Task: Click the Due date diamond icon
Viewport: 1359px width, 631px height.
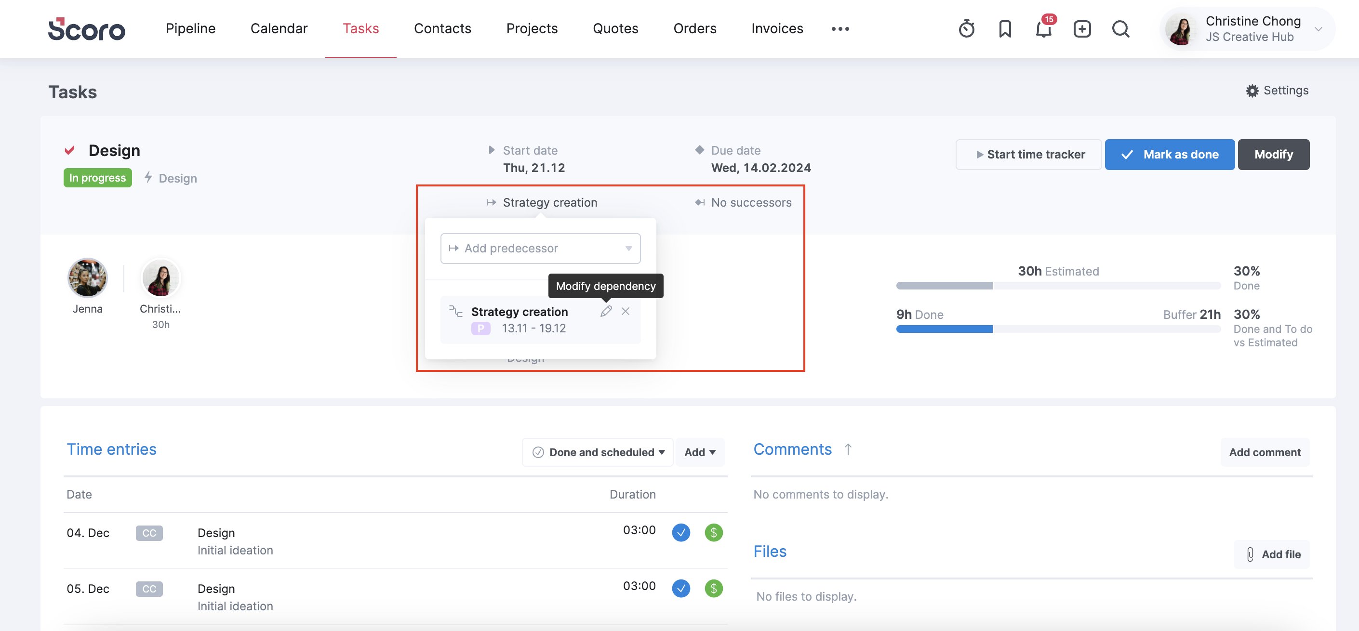Action: coord(700,150)
